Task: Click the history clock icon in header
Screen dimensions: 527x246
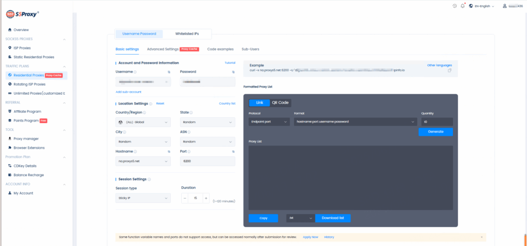Action: [x=455, y=6]
